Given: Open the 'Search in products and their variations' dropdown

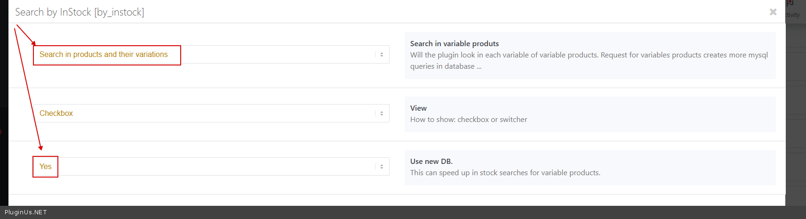Looking at the screenshot, I should (211, 55).
